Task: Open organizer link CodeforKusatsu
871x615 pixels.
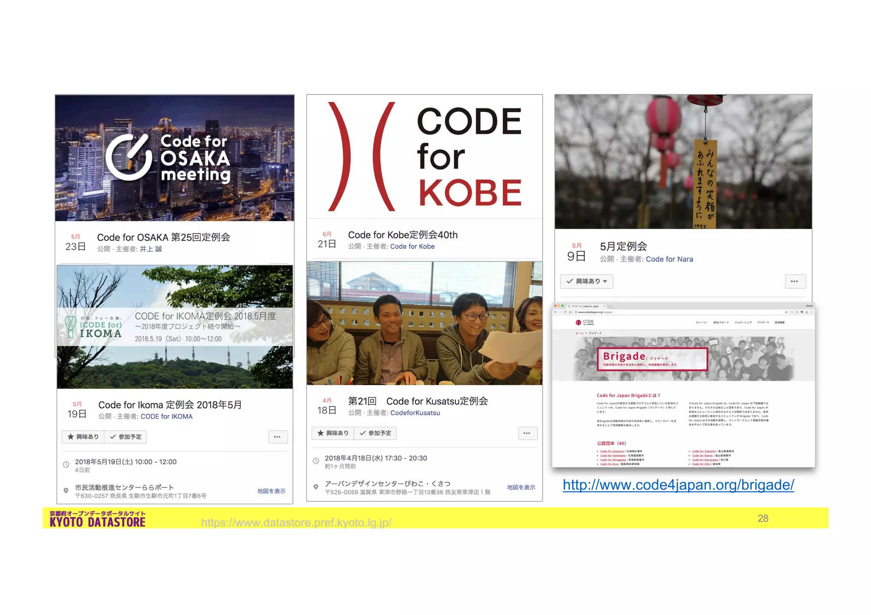Action: pos(415,413)
